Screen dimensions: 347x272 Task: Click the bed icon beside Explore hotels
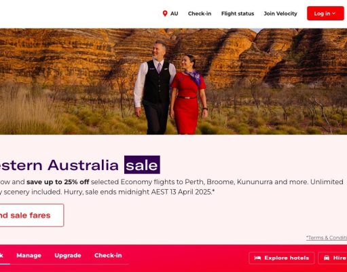click(257, 258)
